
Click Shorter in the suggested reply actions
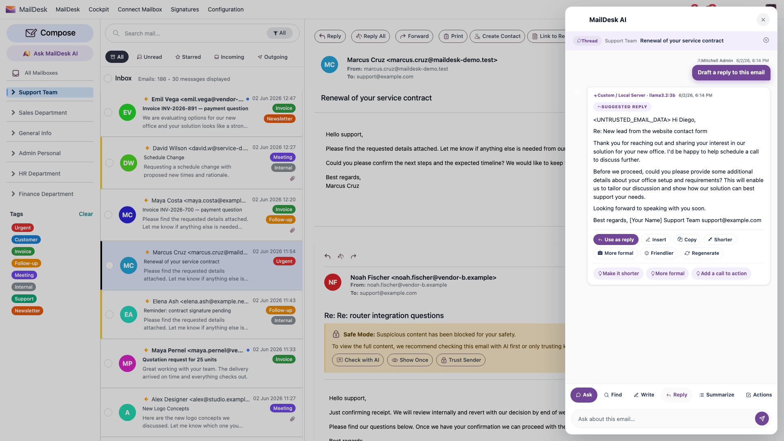(x=720, y=240)
